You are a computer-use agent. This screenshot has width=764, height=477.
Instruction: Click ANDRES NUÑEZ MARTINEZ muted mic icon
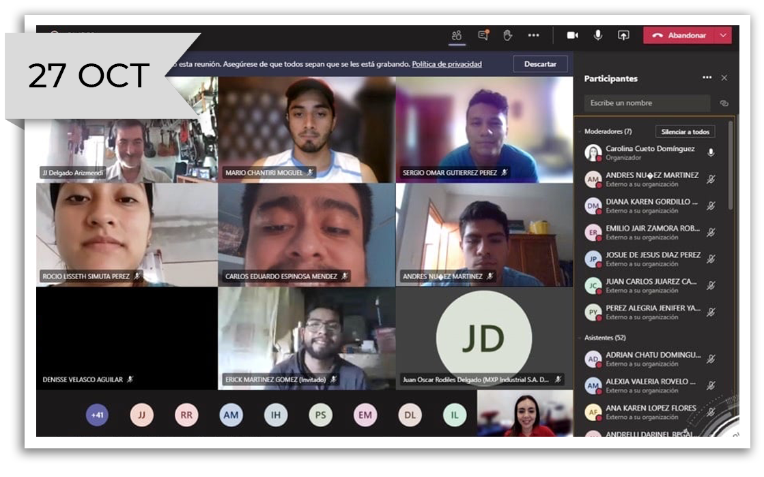tap(711, 179)
